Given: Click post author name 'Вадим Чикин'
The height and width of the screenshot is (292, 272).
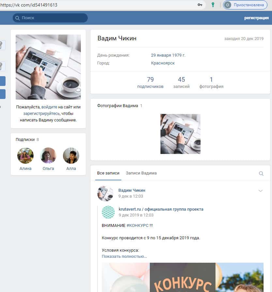Looking at the screenshot, I should (132, 190).
